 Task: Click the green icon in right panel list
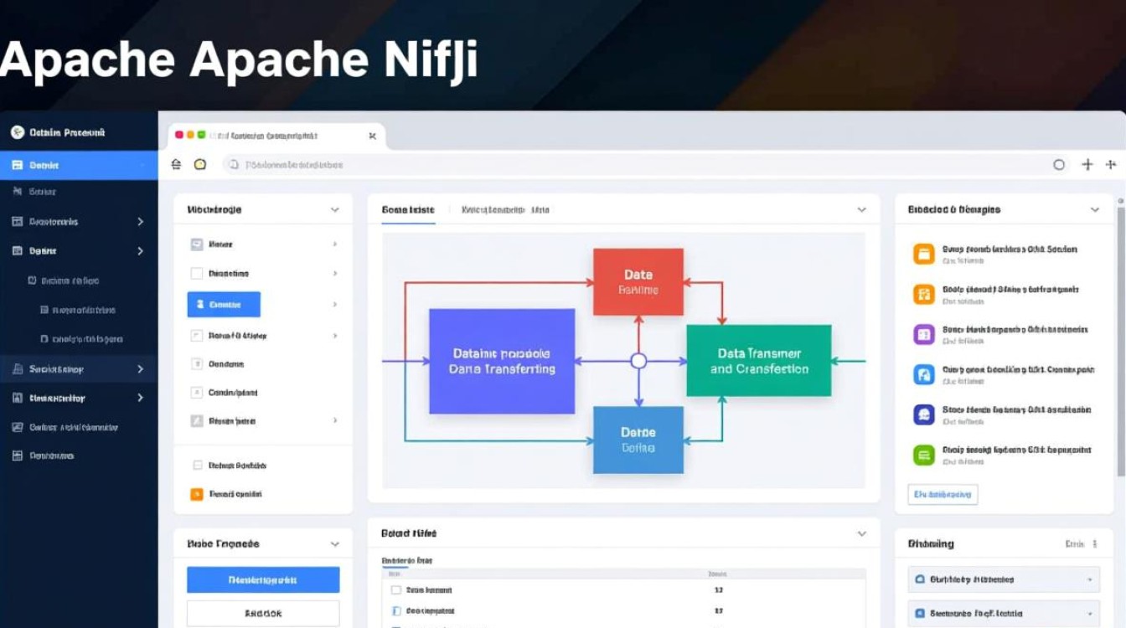pos(923,456)
